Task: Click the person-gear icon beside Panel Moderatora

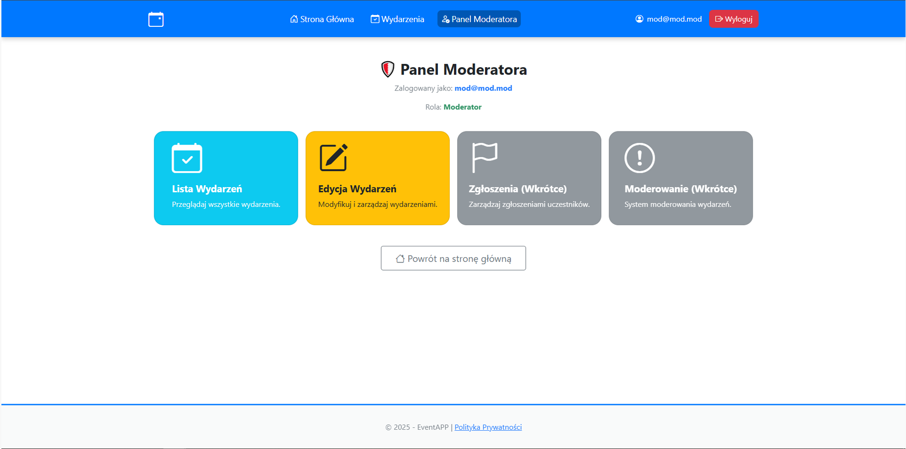Action: pos(445,19)
